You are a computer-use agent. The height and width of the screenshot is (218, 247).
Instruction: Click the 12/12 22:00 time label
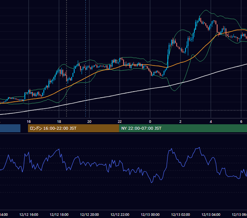click(x=120, y=214)
